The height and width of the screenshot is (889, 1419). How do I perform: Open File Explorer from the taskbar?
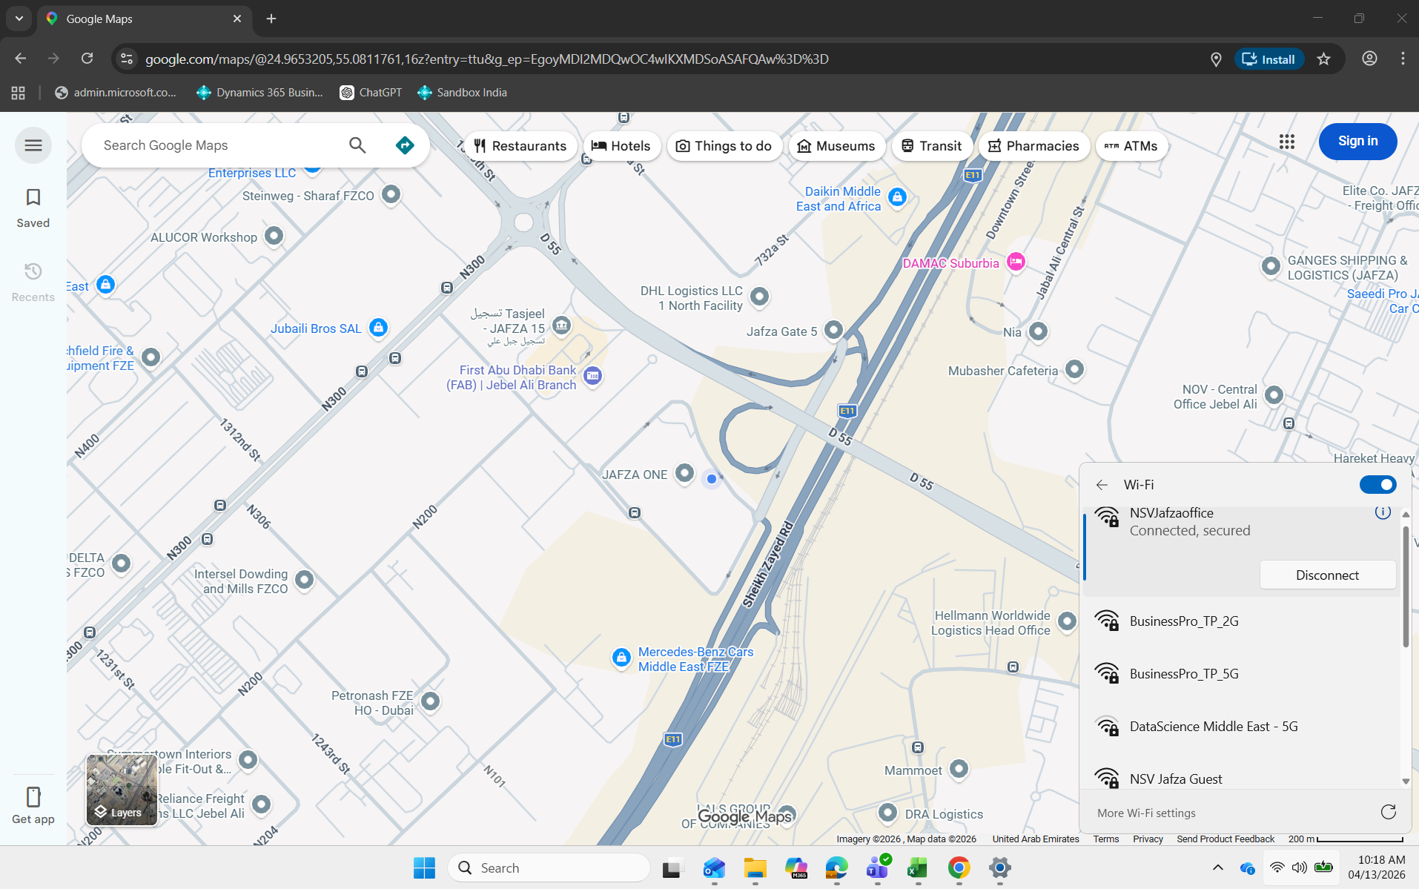coord(755,867)
